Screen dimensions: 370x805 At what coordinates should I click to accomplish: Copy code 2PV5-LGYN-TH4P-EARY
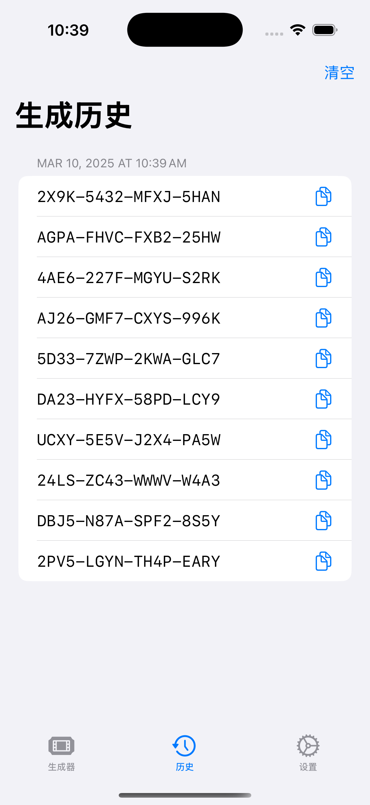[x=323, y=561]
